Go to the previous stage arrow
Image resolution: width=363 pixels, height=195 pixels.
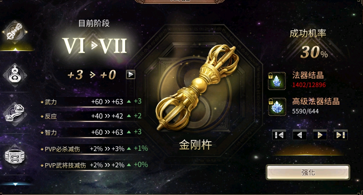299,135
